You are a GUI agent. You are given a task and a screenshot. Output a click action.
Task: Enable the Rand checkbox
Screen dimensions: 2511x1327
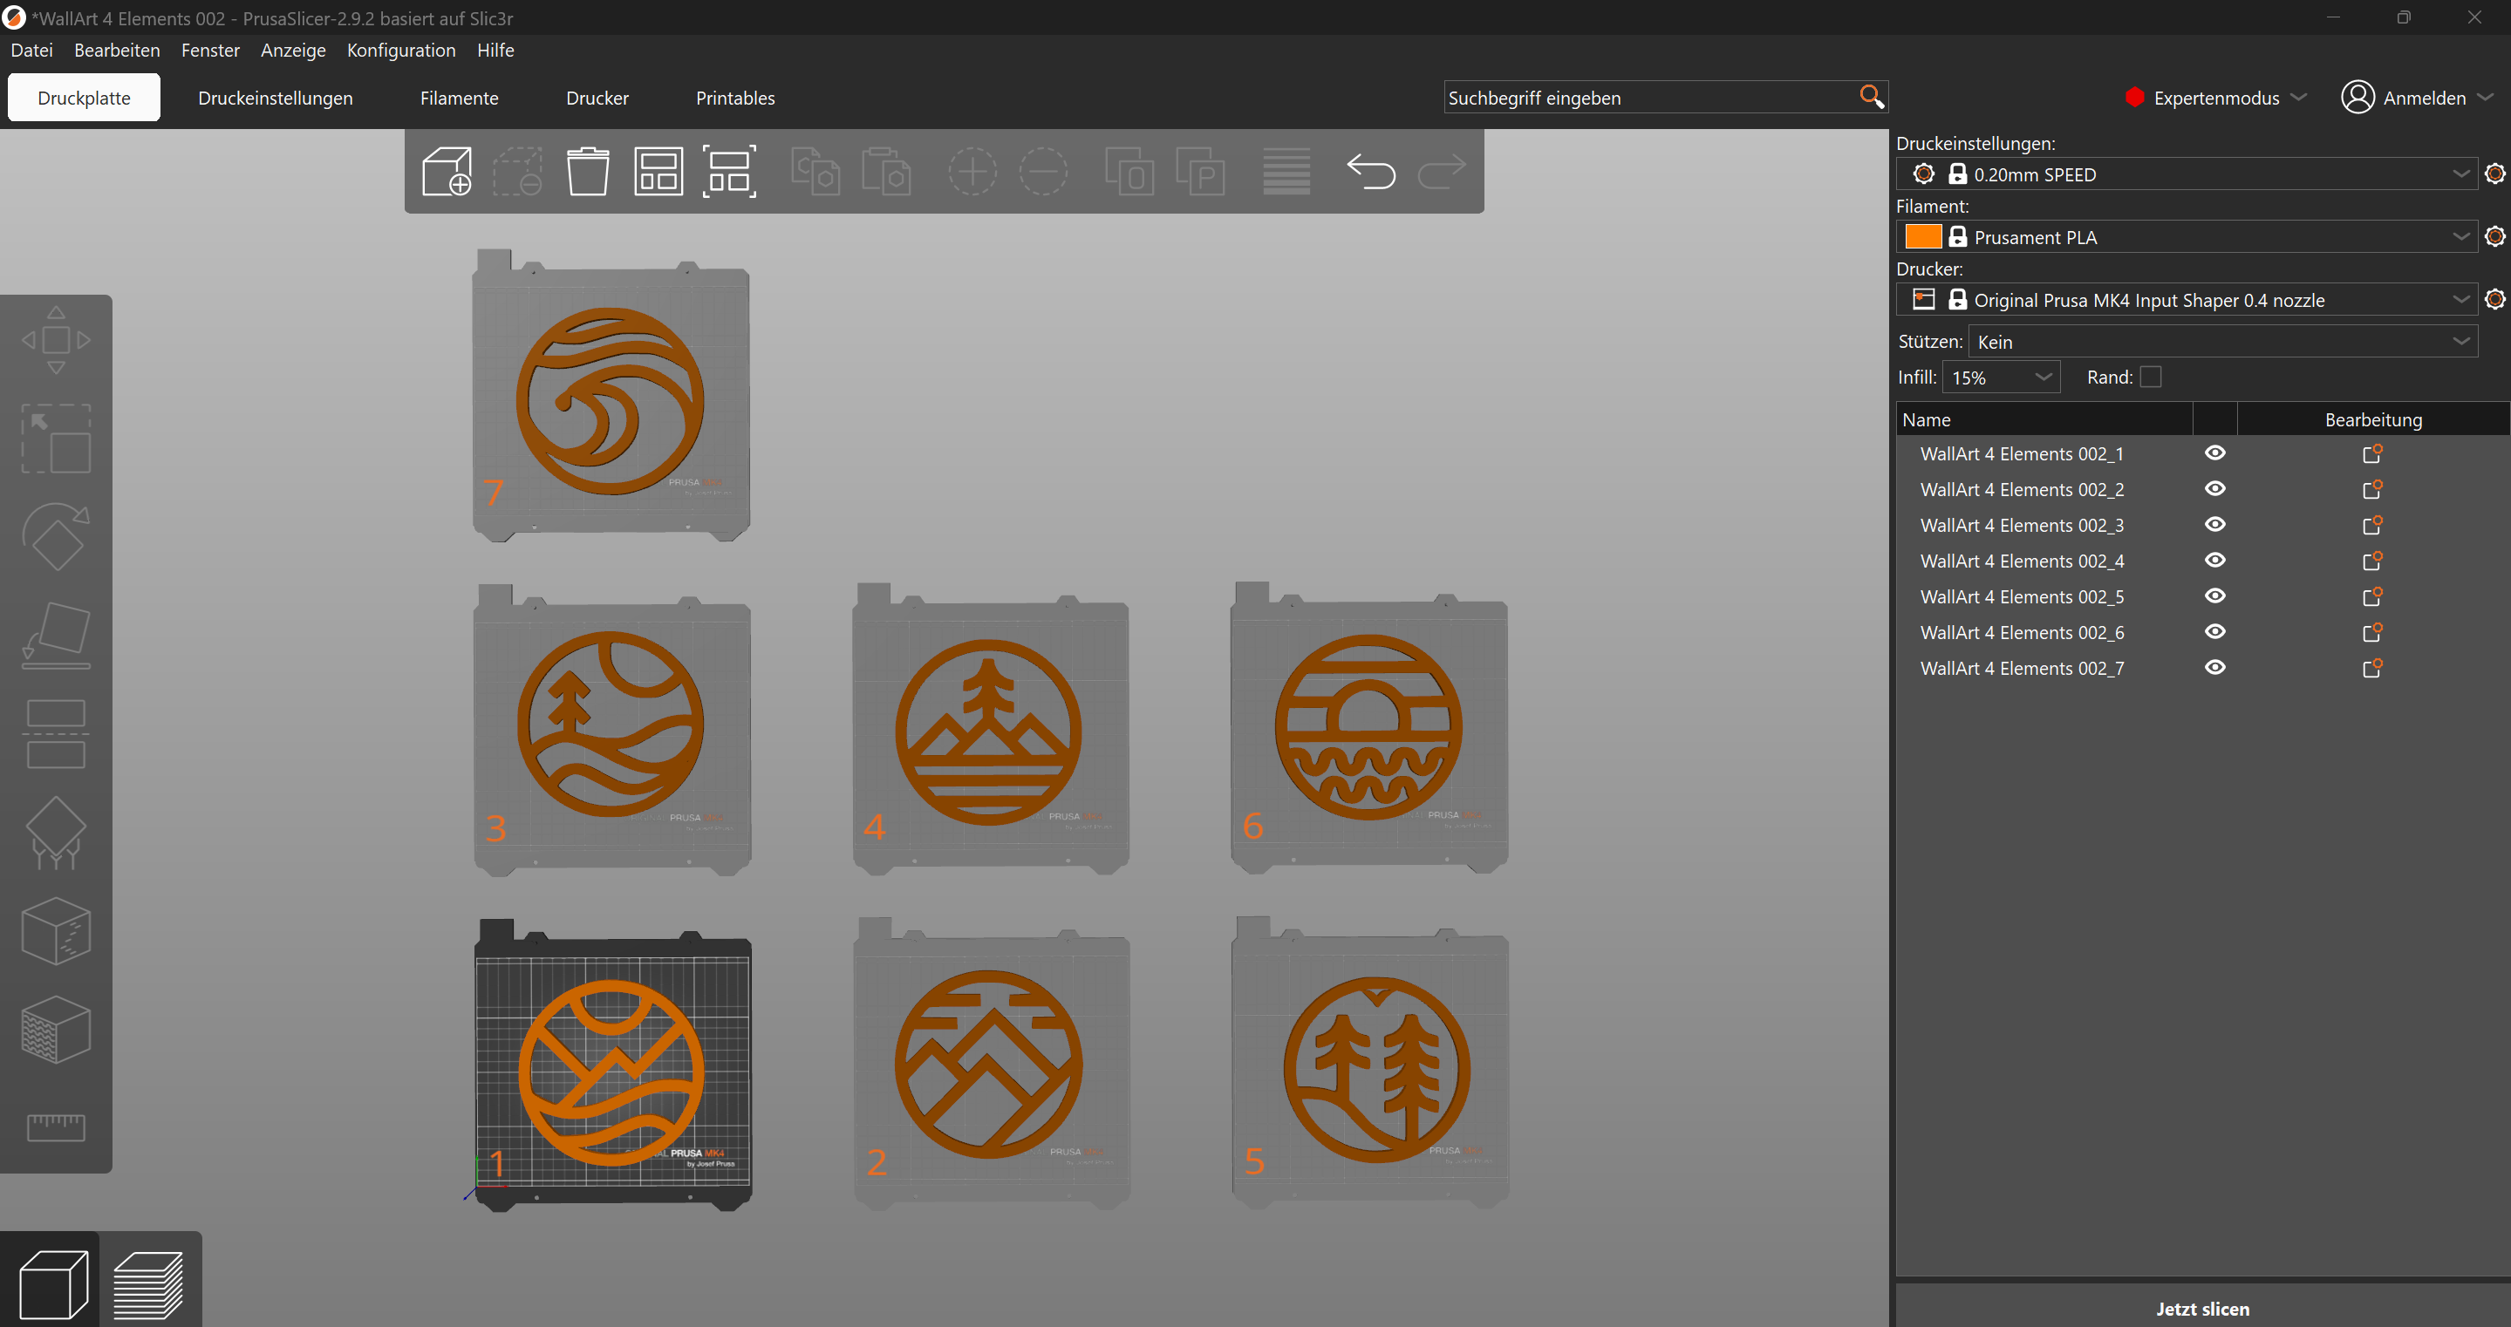[2150, 377]
